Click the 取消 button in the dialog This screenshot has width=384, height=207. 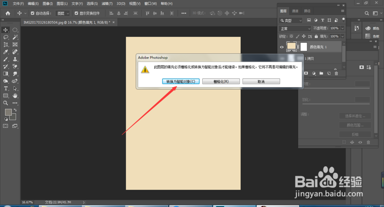pyautogui.click(x=261, y=81)
